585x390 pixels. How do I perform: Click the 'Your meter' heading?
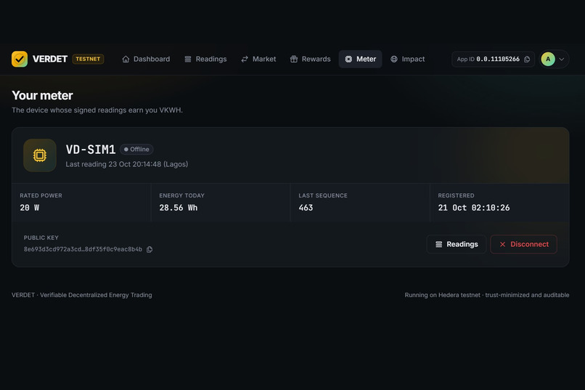[x=42, y=96]
